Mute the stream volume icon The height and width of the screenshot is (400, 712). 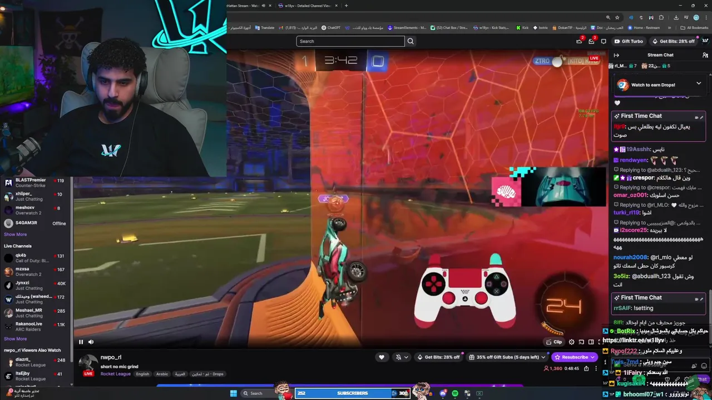[91, 342]
